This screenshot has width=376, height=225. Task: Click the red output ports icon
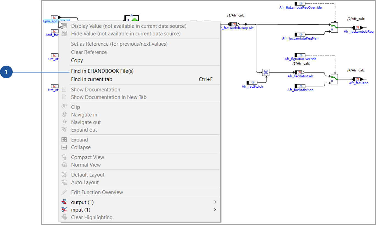[64, 202]
